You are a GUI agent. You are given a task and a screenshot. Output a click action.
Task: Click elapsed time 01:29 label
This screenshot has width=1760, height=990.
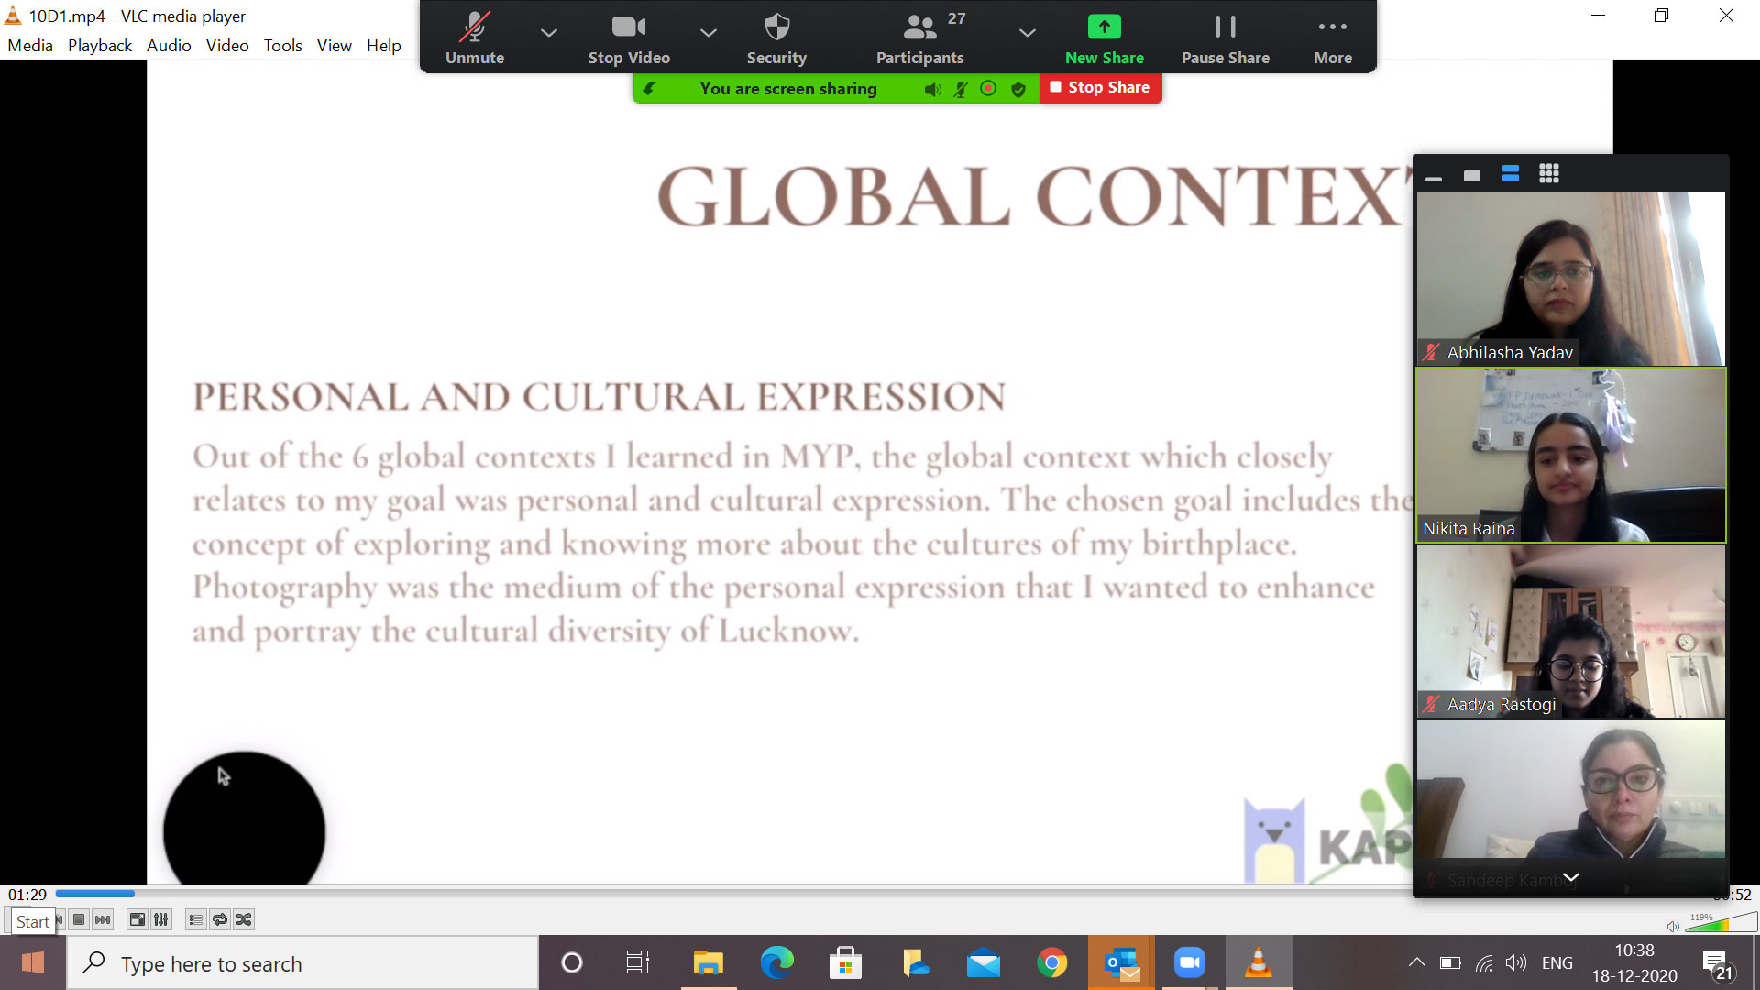[x=27, y=895]
